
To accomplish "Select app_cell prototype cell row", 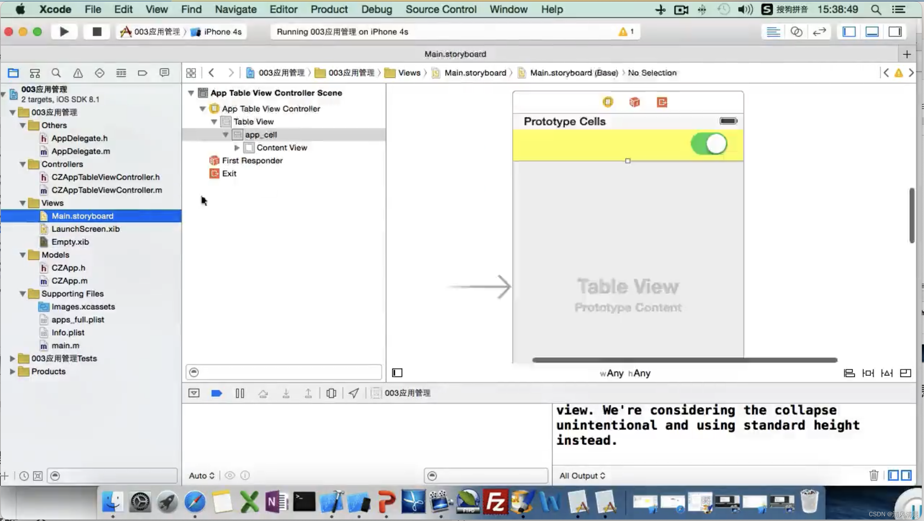I will pos(261,135).
